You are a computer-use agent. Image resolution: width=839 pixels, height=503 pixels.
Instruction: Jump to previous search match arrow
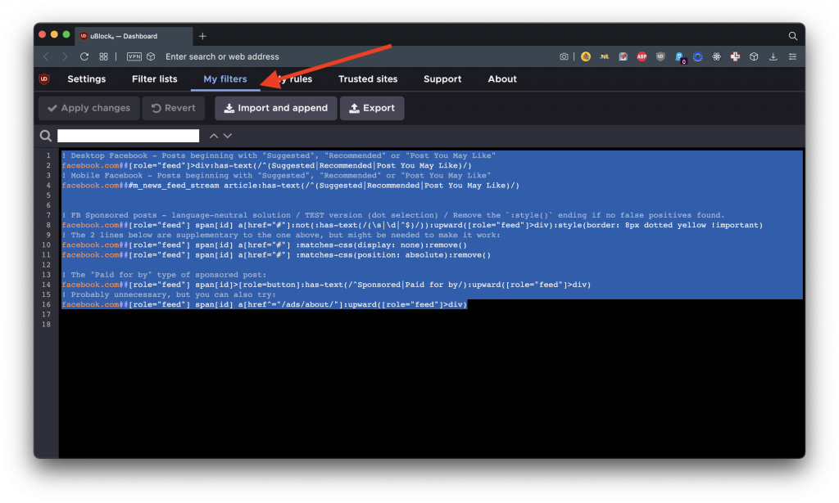tap(214, 136)
